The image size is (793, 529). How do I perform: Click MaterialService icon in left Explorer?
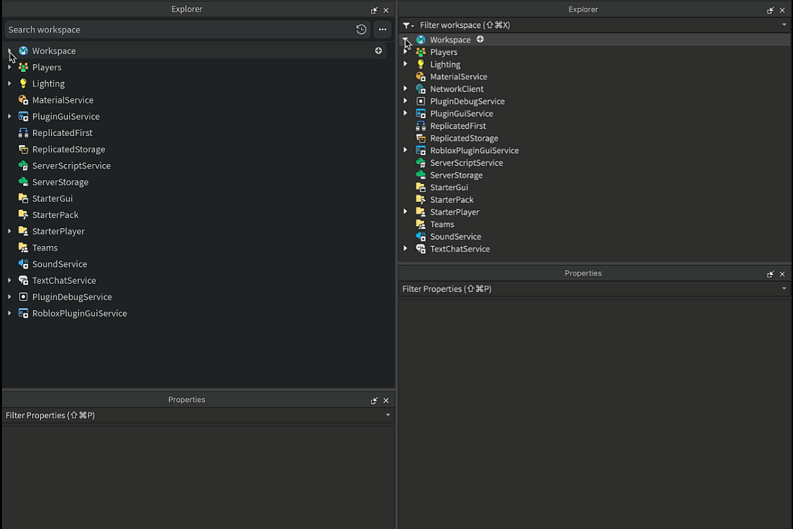(x=23, y=100)
